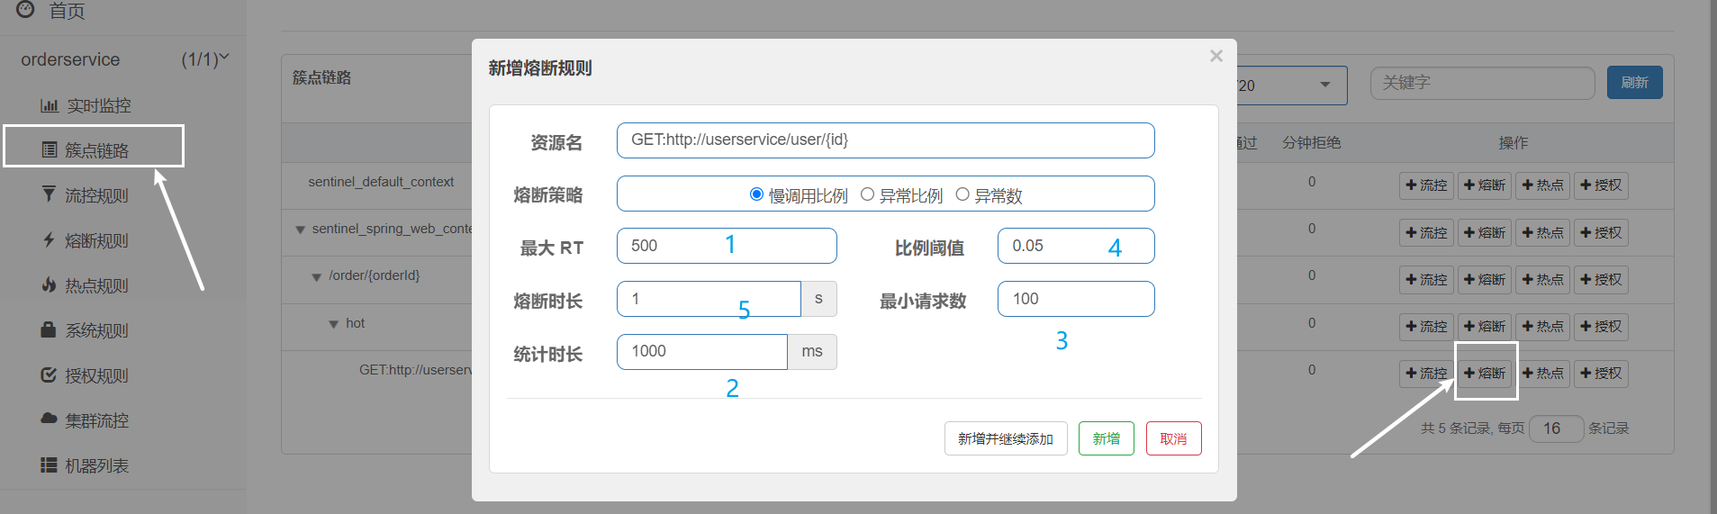Screen dimensions: 1717x514
Task: Click the cloud icon beside 集群流控
Action: click(49, 419)
